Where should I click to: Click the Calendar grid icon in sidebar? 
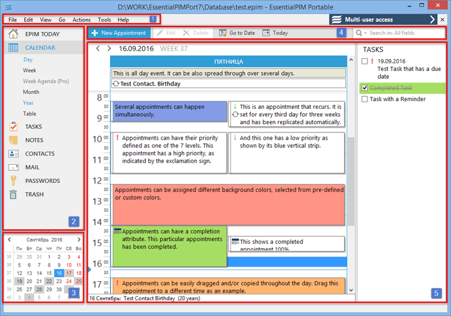(x=13, y=48)
